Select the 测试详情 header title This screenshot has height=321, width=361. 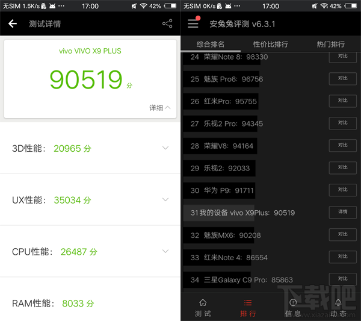45,23
